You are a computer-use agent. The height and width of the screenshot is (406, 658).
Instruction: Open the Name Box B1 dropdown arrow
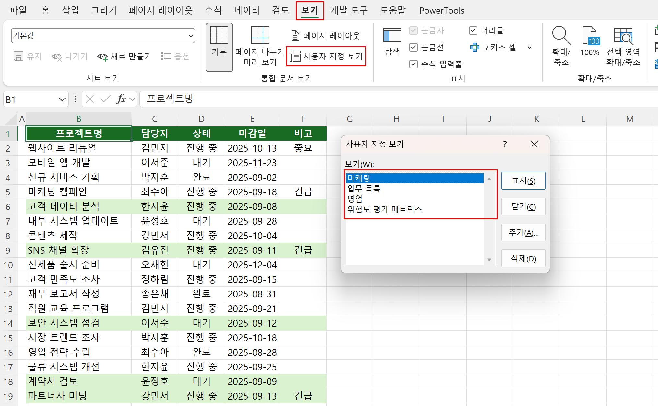[62, 99]
